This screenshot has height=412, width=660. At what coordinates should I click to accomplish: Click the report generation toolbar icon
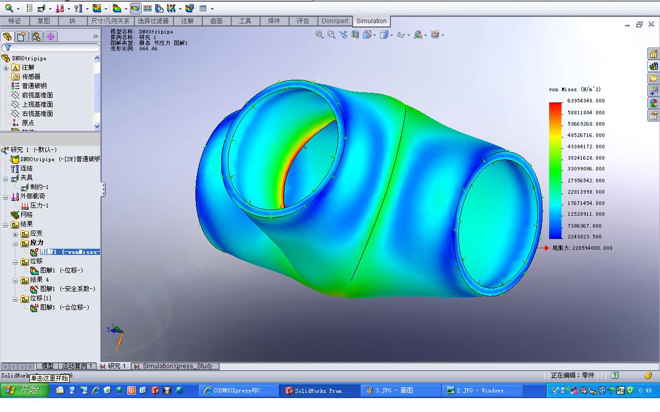pyautogui.click(x=189, y=8)
